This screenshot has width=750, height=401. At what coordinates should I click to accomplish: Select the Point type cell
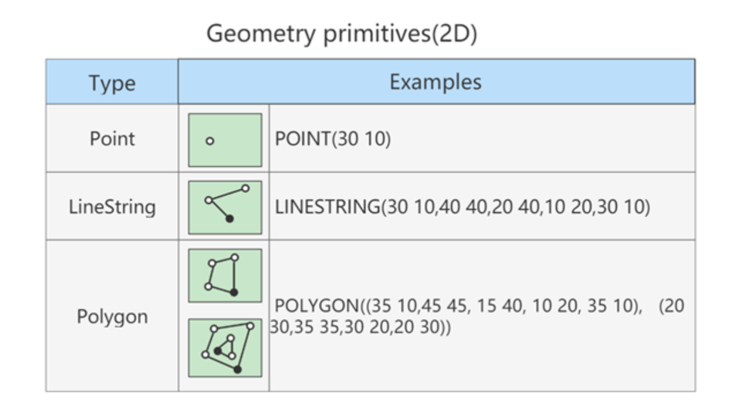point(112,139)
